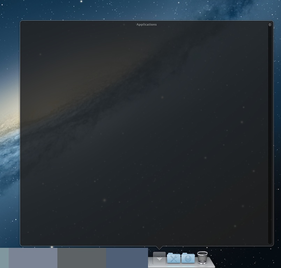
Task: Open the Utilities folder in the Dock
Action: pos(173,258)
